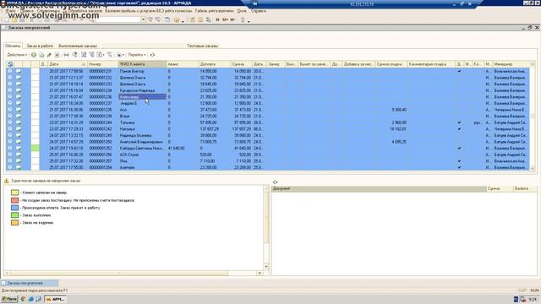The width and height of the screenshot is (541, 304).
Task: Click the ФИО Клиента column header
Action: [142, 64]
